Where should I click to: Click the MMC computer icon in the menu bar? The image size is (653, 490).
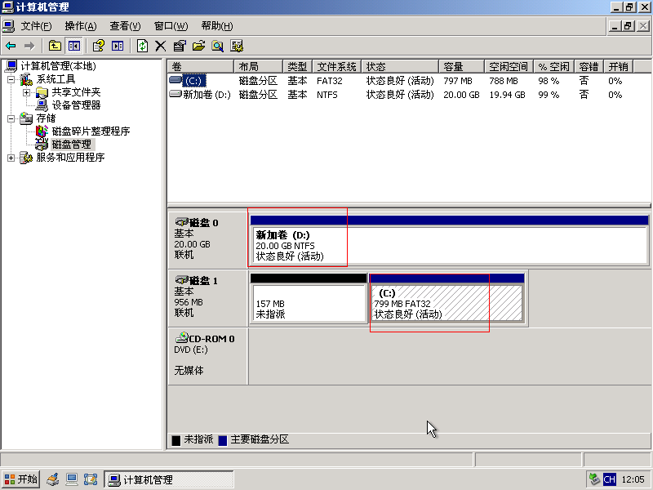point(8,26)
